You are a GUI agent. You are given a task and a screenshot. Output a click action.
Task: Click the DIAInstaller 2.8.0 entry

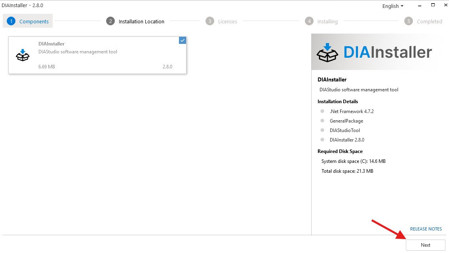[x=347, y=140]
